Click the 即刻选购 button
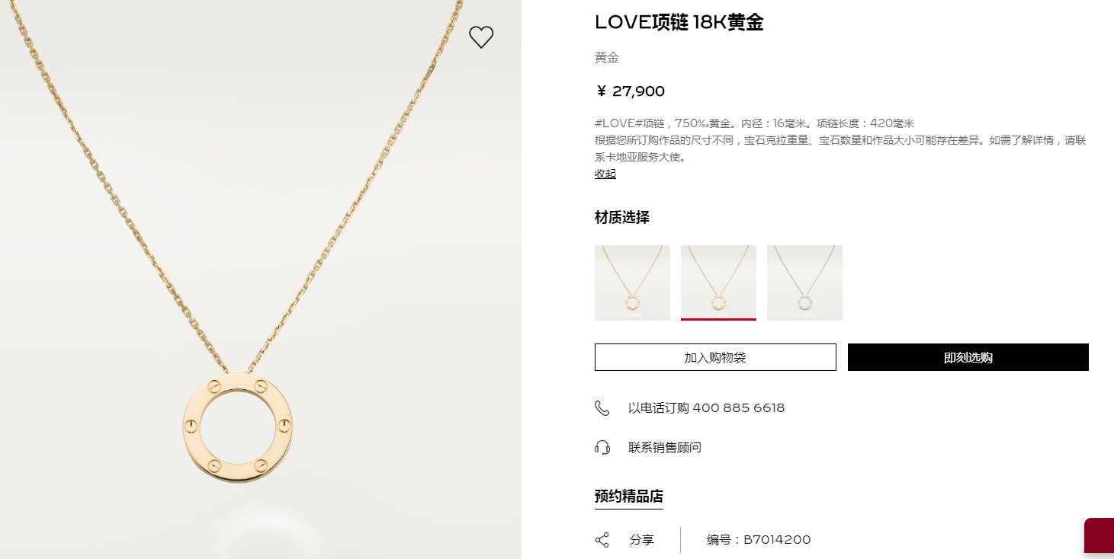The image size is (1114, 559). pos(968,357)
